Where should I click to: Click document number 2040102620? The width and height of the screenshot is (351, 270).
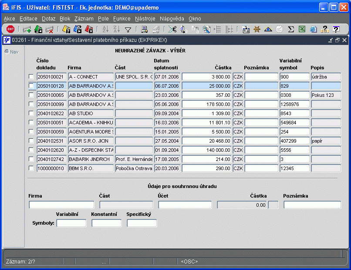pyautogui.click(x=52, y=150)
